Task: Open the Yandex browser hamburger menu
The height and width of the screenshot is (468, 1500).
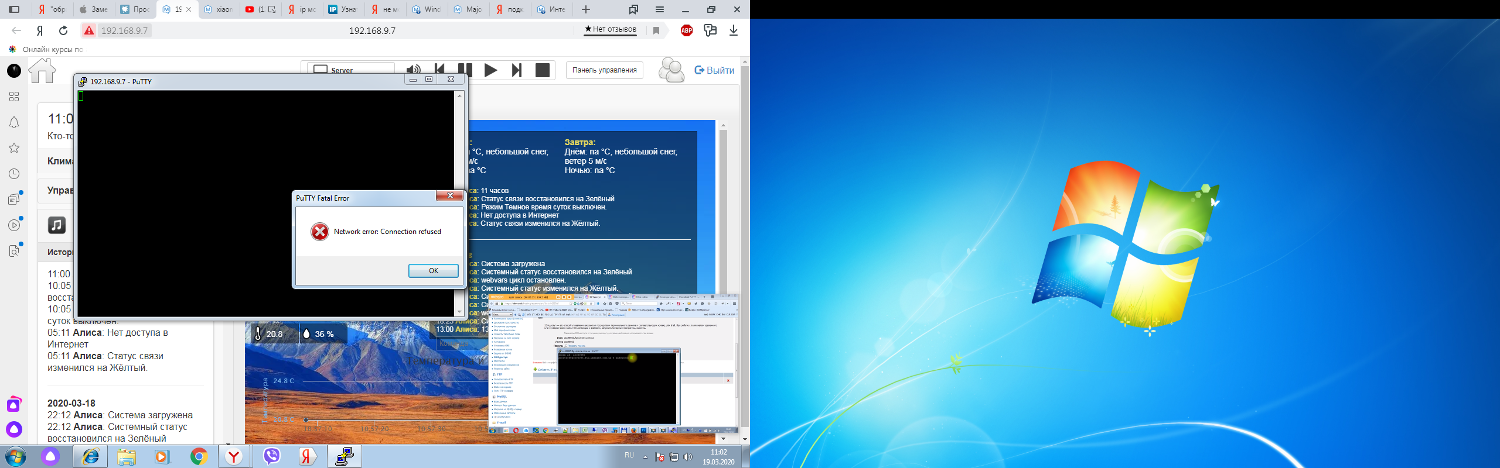Action: click(659, 9)
